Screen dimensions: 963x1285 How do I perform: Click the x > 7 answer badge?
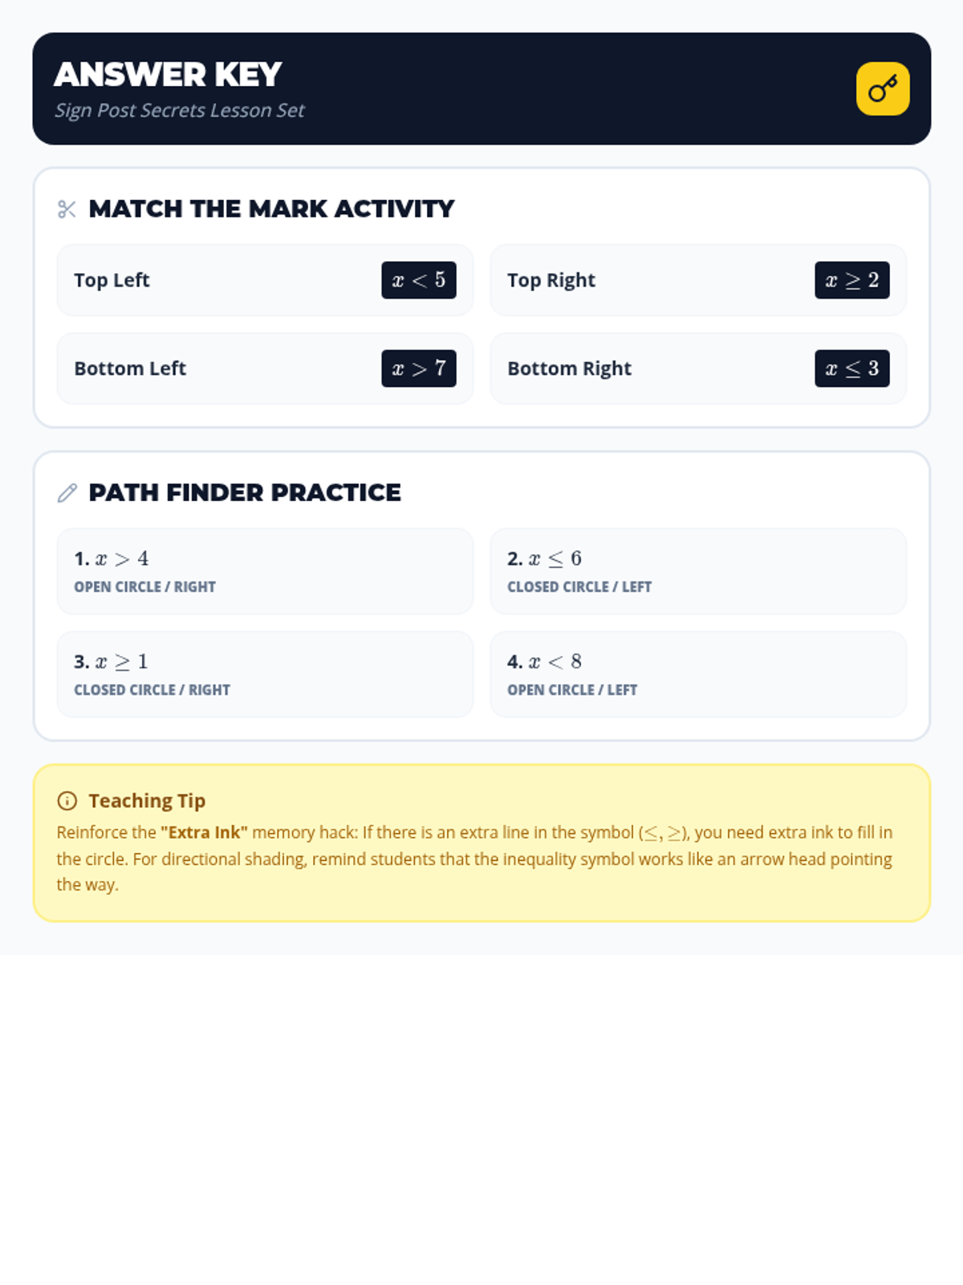click(x=418, y=369)
